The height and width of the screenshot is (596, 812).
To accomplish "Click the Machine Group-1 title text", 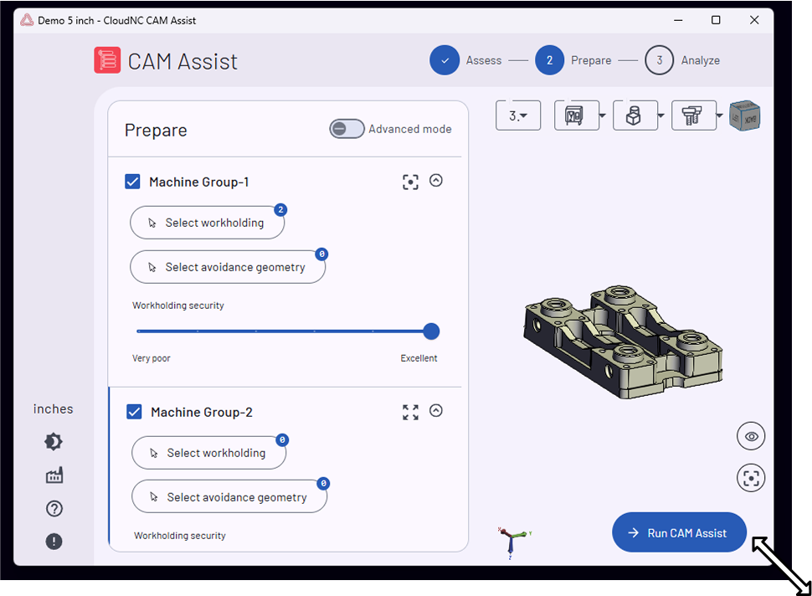I will pos(199,182).
